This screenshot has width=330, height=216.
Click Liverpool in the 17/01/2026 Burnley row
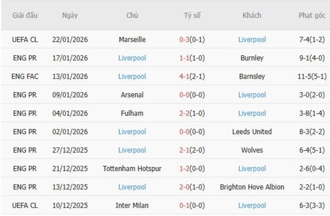pyautogui.click(x=132, y=58)
